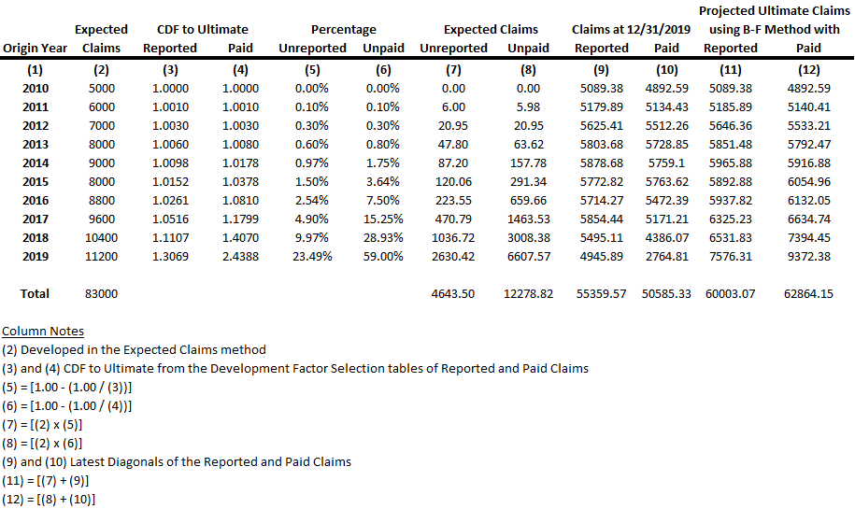Select the total reported claims 55359.57
855x509 pixels.
click(x=601, y=293)
